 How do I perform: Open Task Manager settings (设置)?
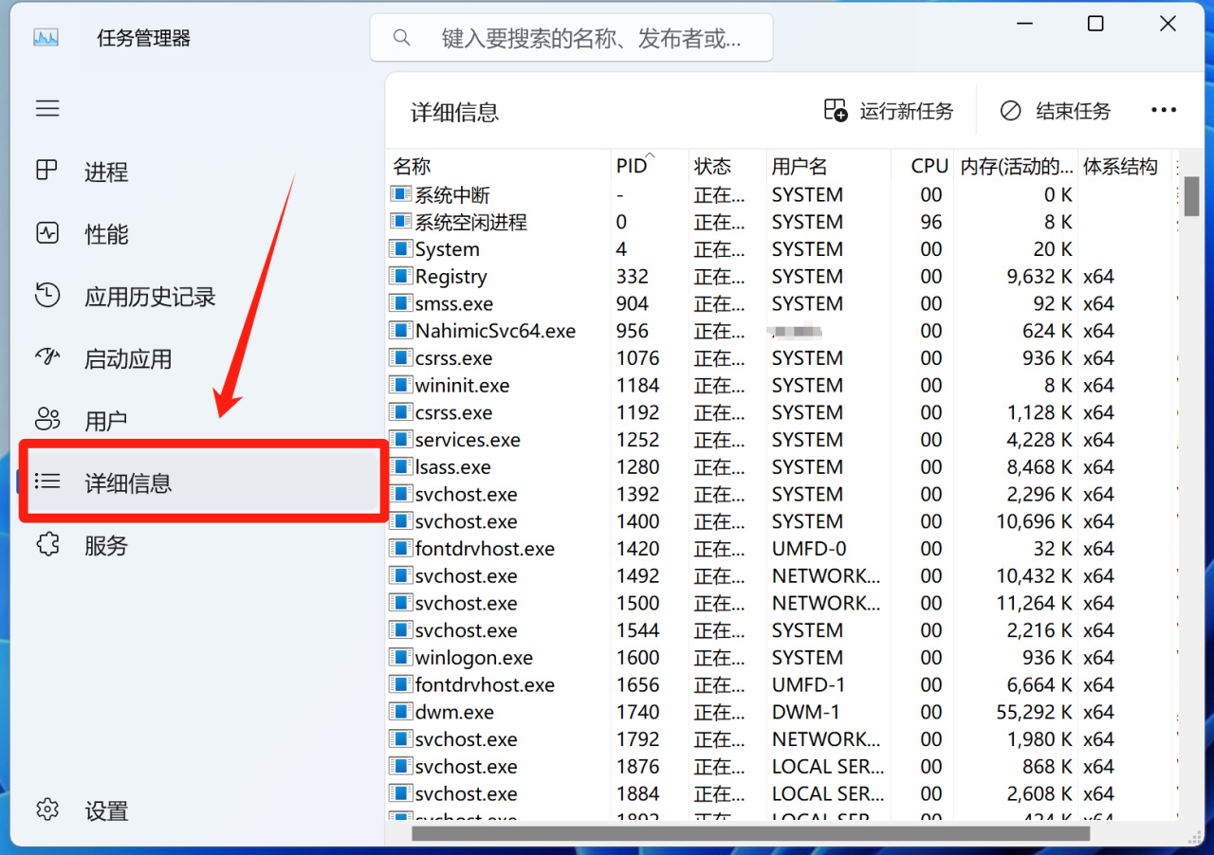pyautogui.click(x=104, y=810)
